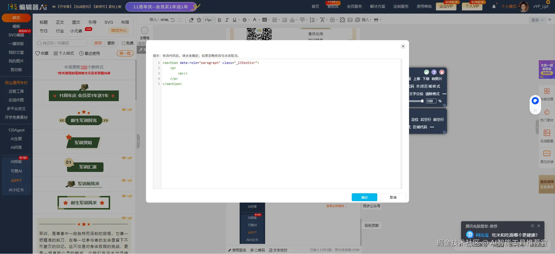Image resolution: width=555 pixels, height=254 pixels.
Task: Click the undo arrow in the toolbar
Action: click(x=173, y=20)
